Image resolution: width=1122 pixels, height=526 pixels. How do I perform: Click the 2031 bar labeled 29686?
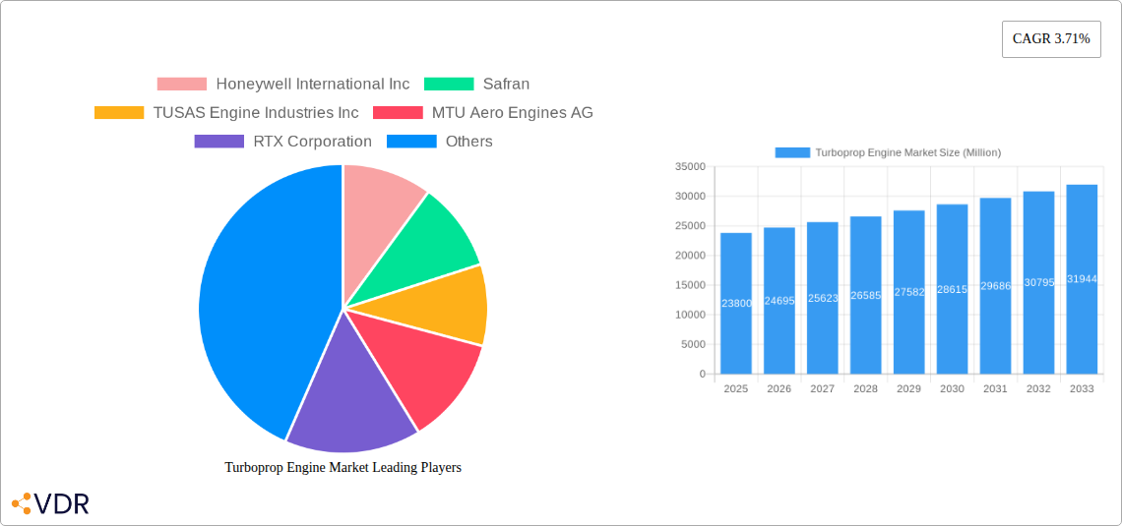(x=995, y=286)
